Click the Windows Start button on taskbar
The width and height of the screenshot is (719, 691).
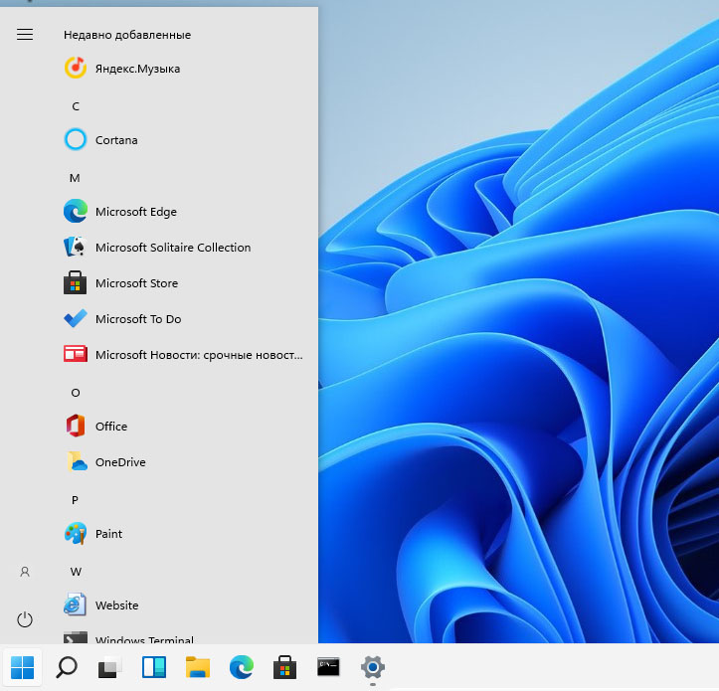pos(23,667)
